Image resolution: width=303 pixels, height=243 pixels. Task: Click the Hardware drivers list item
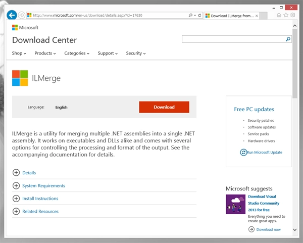click(261, 141)
